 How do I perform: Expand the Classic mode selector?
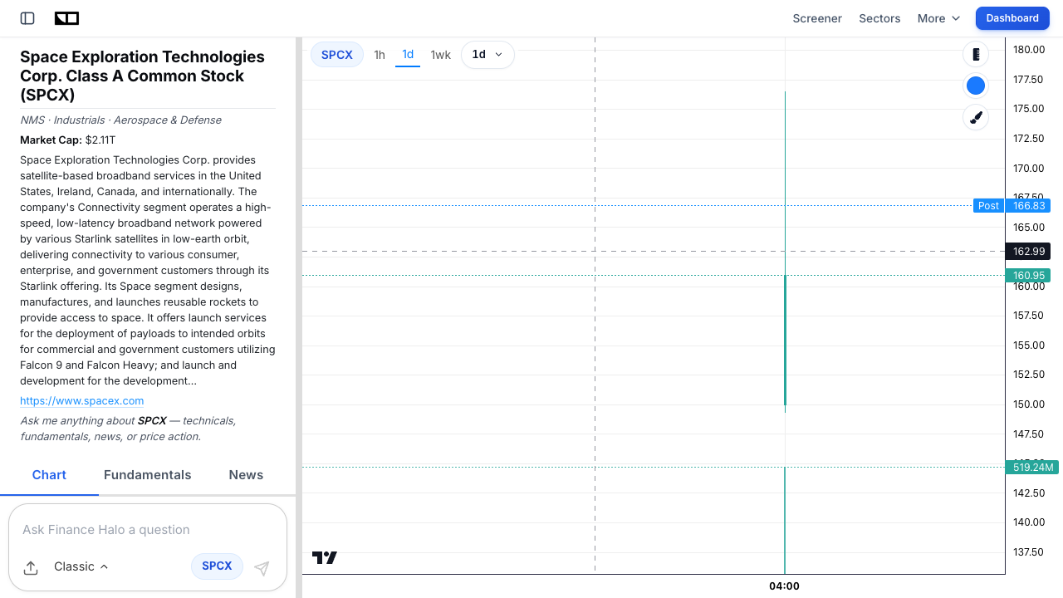81,566
